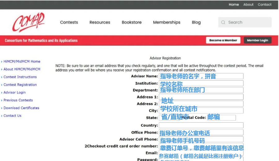
Task: Click the Advisor Name field
Action: (201, 76)
